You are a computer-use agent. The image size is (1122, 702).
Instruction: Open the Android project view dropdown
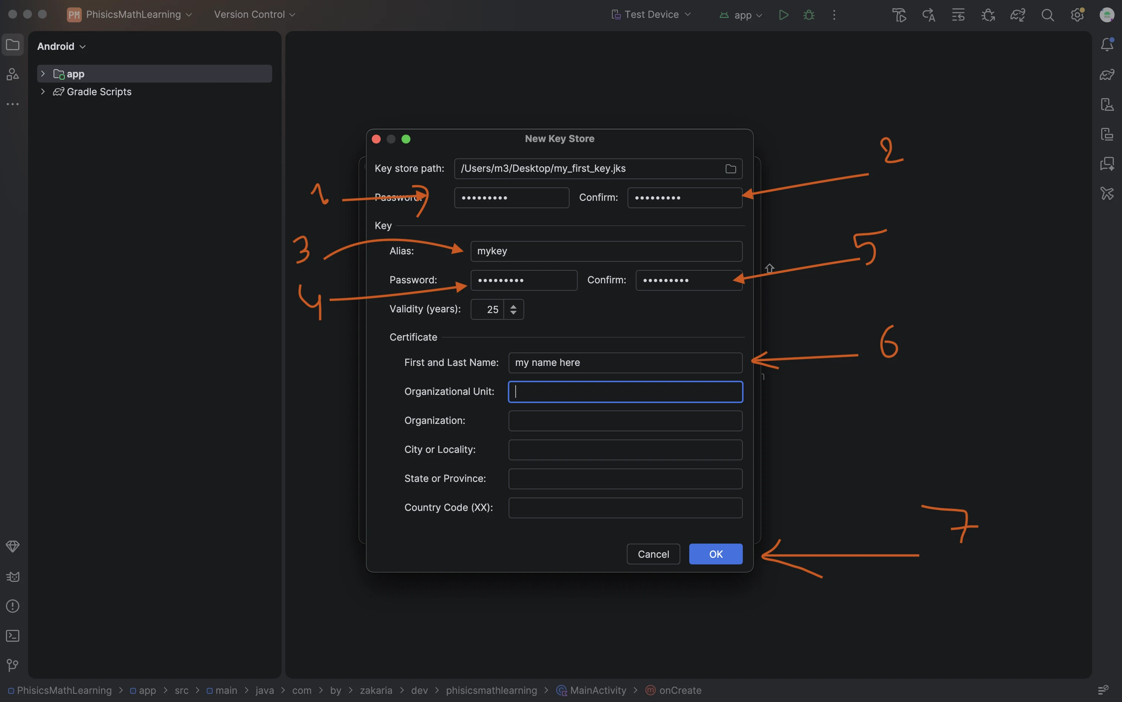(61, 46)
